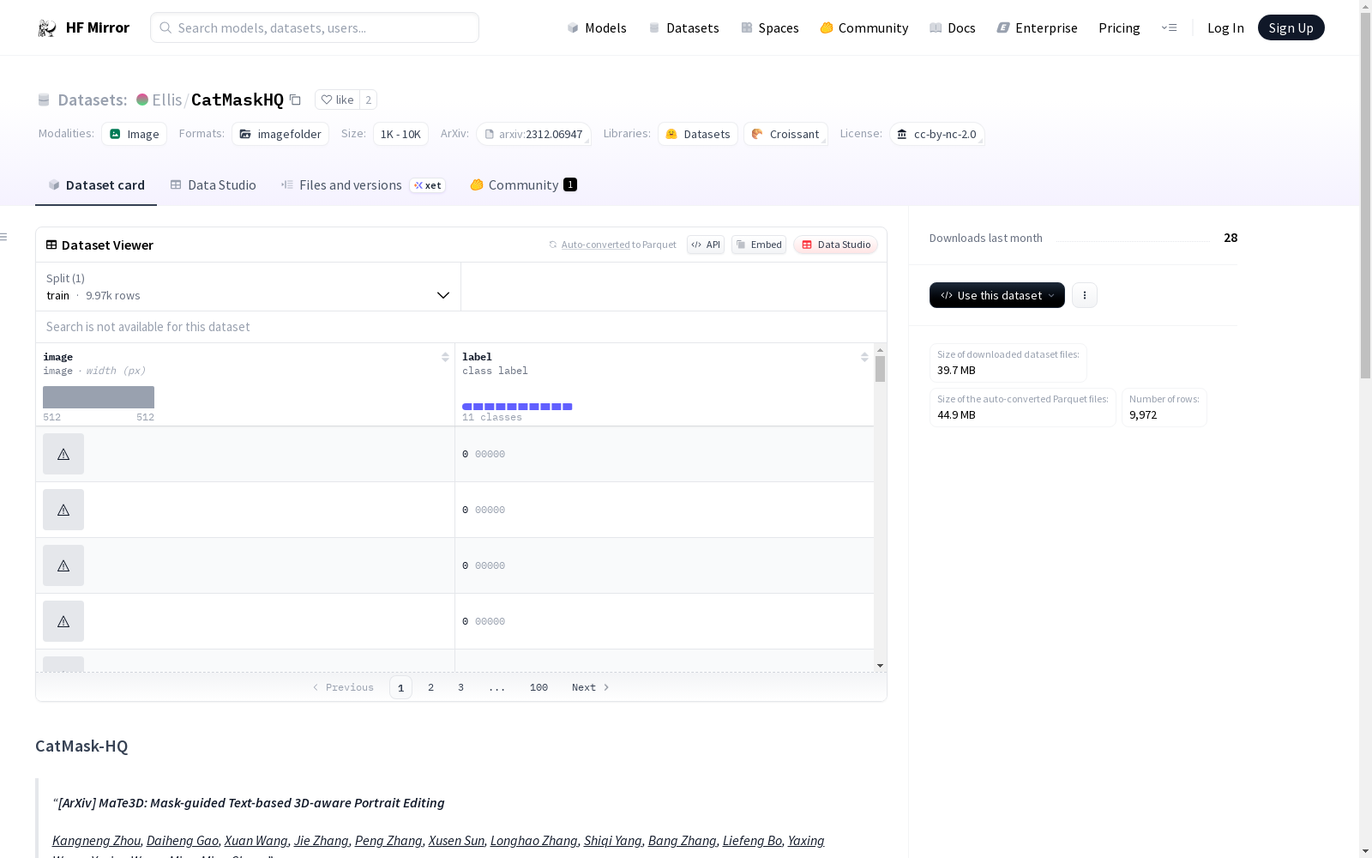The height and width of the screenshot is (858, 1372).
Task: Click the Log In link
Action: [1225, 27]
